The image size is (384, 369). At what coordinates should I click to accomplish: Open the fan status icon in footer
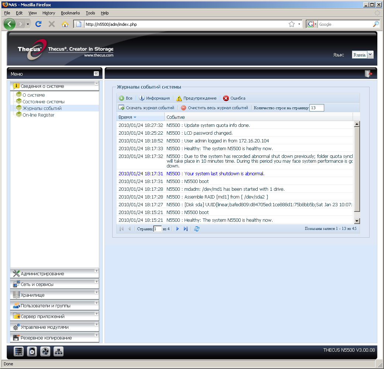(x=45, y=352)
